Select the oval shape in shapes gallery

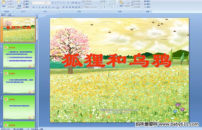115,2
